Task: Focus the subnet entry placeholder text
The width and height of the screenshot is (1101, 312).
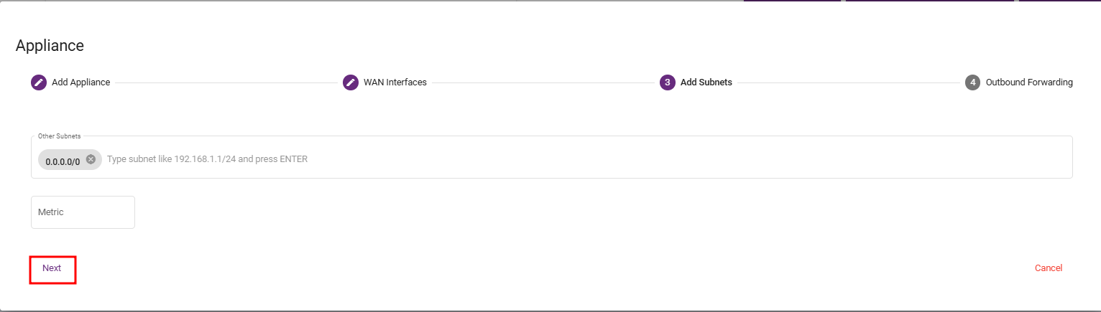Action: click(x=207, y=159)
